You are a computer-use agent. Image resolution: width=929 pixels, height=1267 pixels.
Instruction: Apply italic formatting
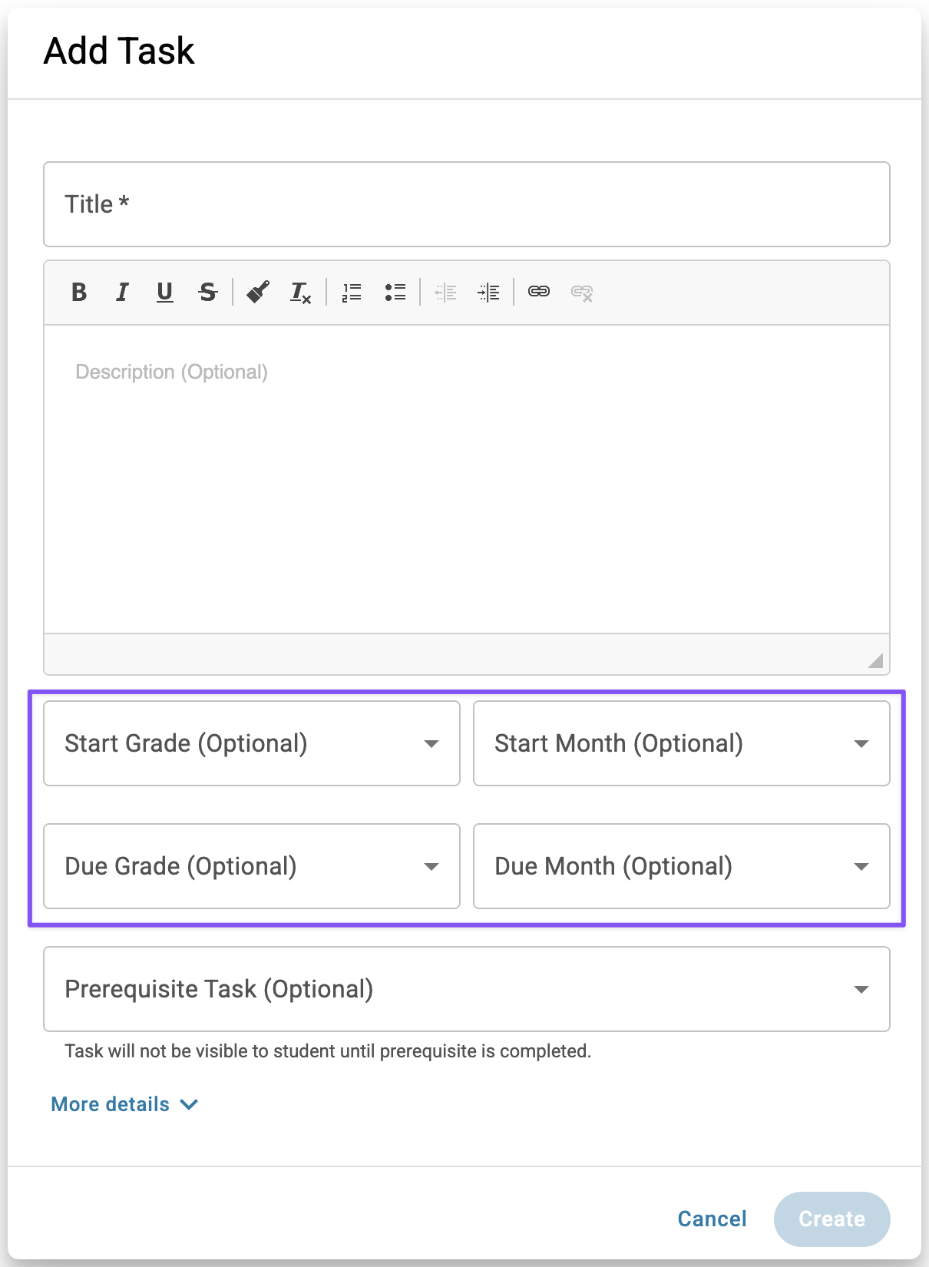pos(122,293)
